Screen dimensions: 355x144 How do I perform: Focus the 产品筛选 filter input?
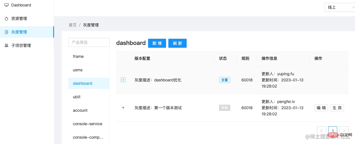point(89,42)
